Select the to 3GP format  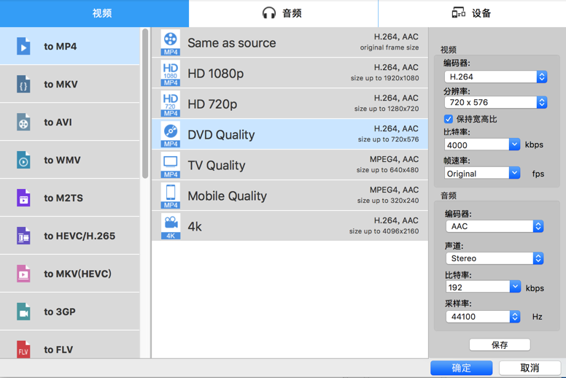click(x=70, y=312)
